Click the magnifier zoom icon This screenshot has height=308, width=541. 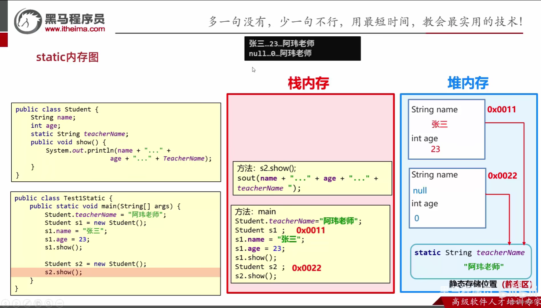tap(49, 303)
